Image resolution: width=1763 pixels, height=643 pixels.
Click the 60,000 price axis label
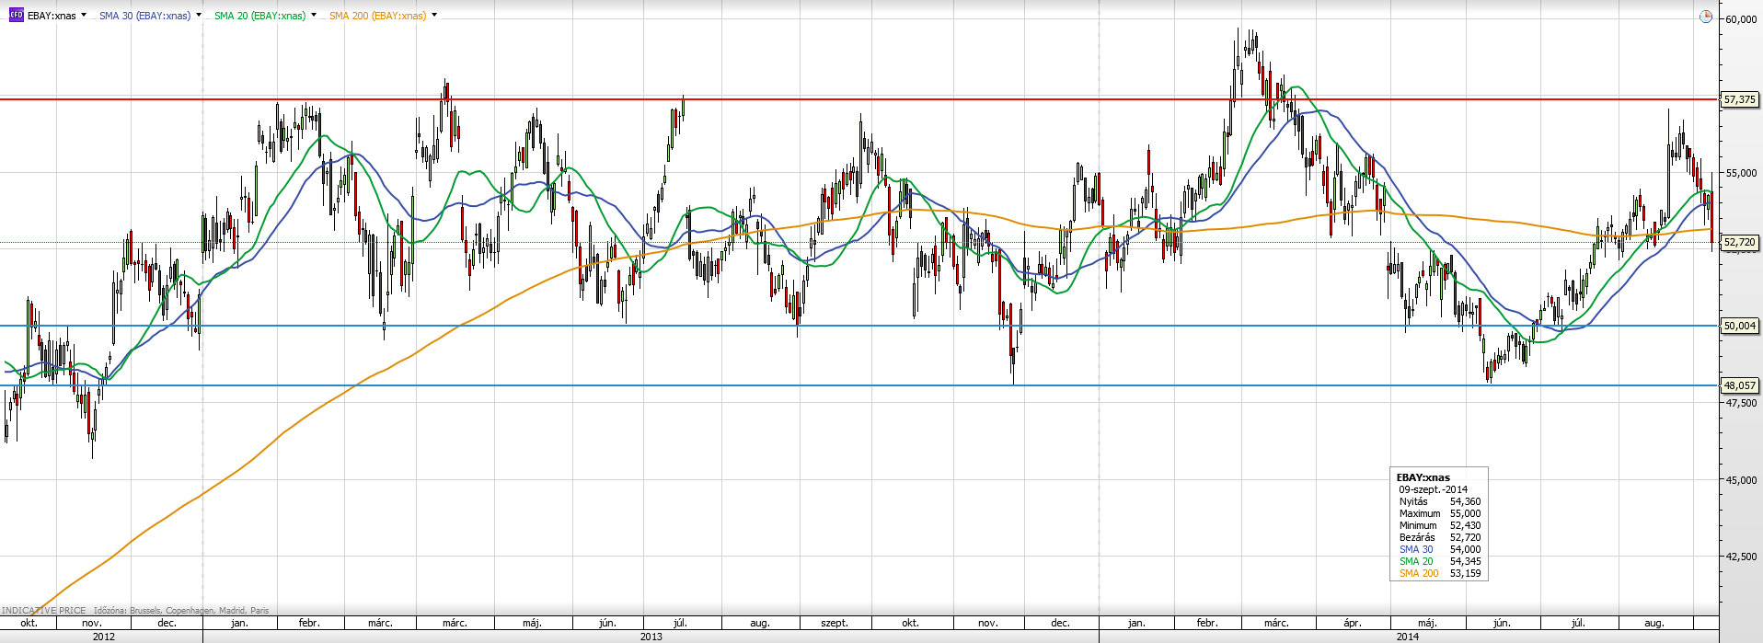click(1740, 19)
